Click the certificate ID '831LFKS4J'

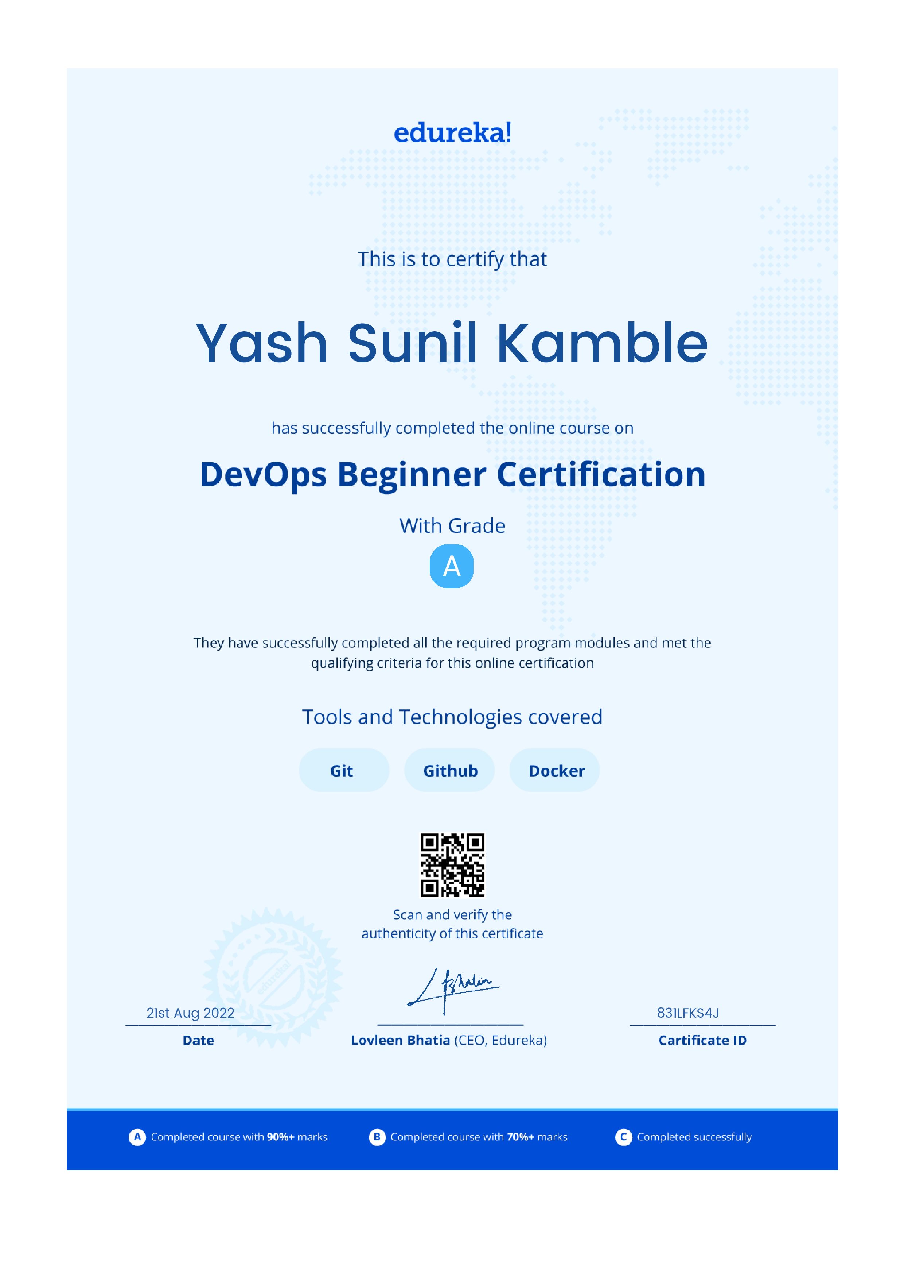688,1013
